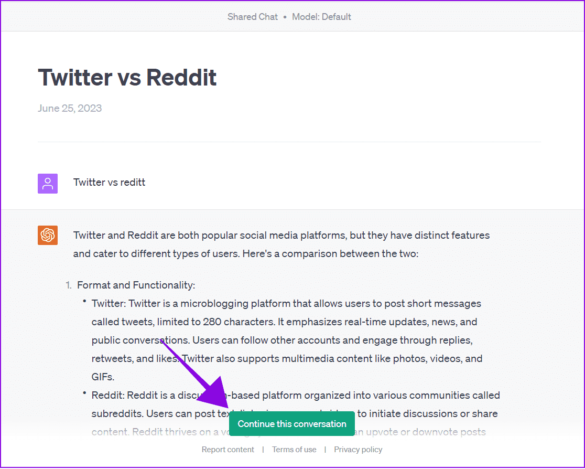
Task: Click the orange ChatGPT logo icon
Action: pos(48,235)
